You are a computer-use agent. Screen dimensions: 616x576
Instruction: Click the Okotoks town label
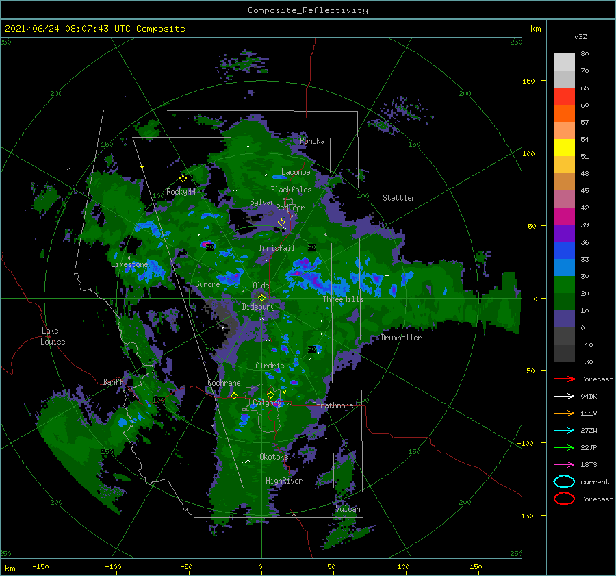[x=274, y=456]
